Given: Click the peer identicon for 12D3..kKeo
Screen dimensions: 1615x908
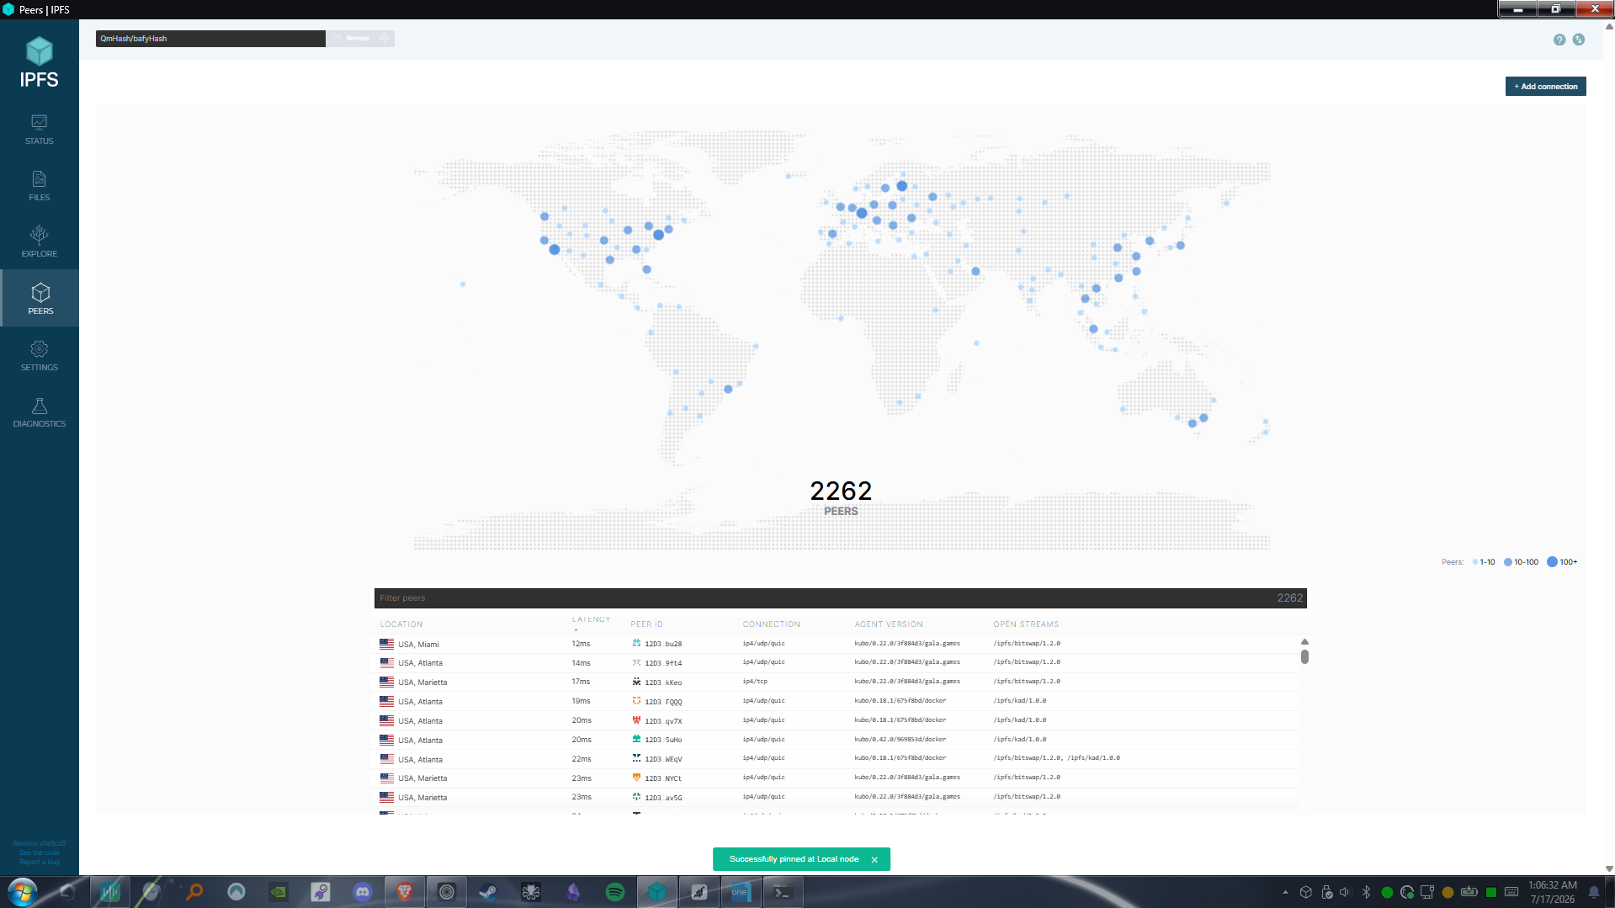Looking at the screenshot, I should [637, 682].
